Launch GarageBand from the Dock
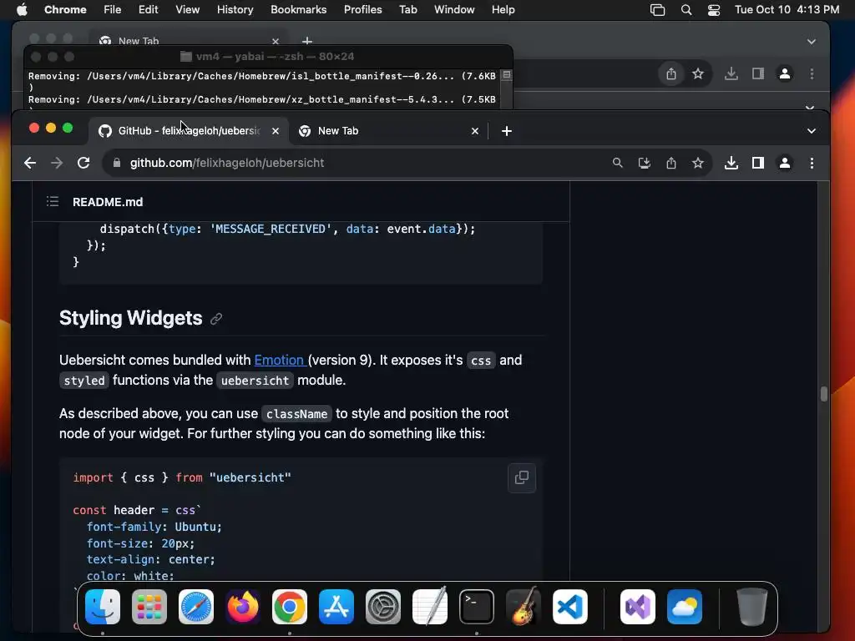855x641 pixels. pos(524,607)
